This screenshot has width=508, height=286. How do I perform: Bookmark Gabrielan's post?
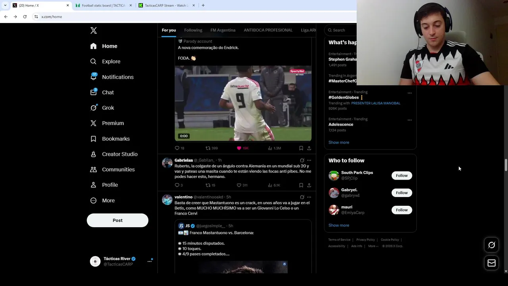(x=301, y=185)
